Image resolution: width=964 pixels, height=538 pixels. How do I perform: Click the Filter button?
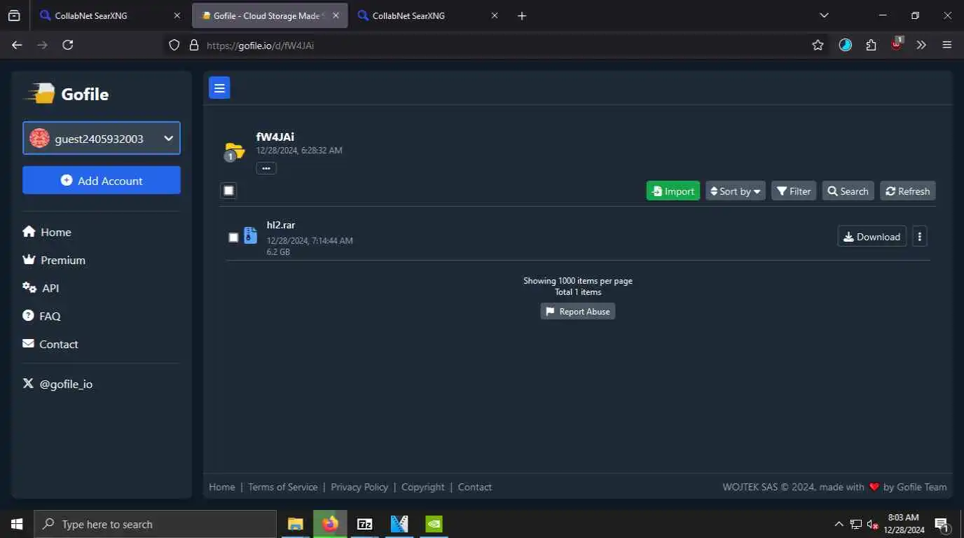(x=794, y=191)
